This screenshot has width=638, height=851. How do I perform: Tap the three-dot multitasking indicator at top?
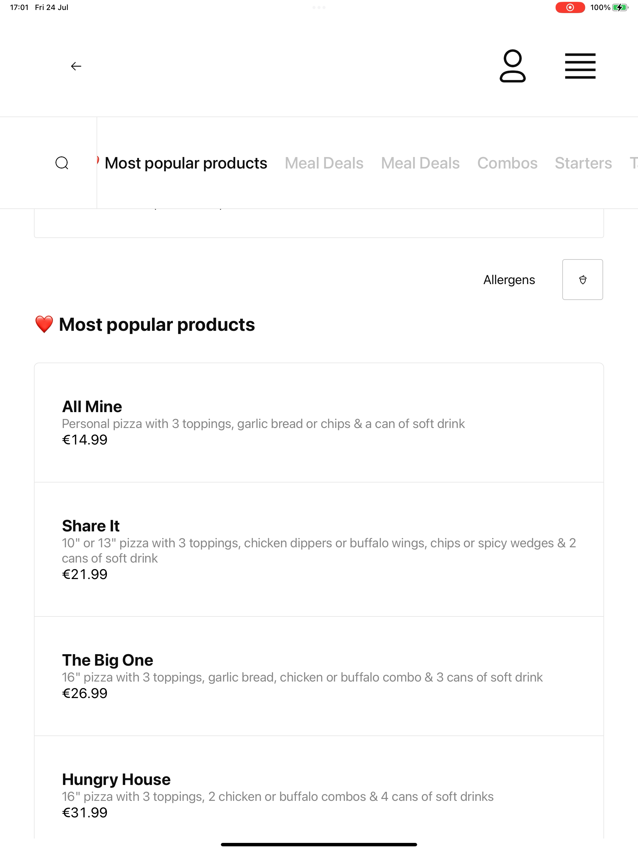(x=319, y=7)
